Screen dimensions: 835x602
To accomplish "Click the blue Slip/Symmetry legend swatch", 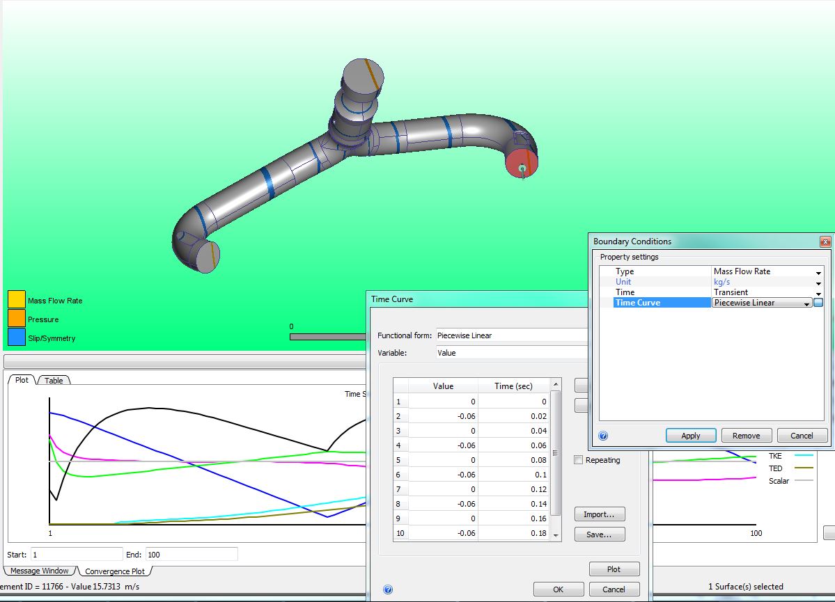I will pos(17,337).
